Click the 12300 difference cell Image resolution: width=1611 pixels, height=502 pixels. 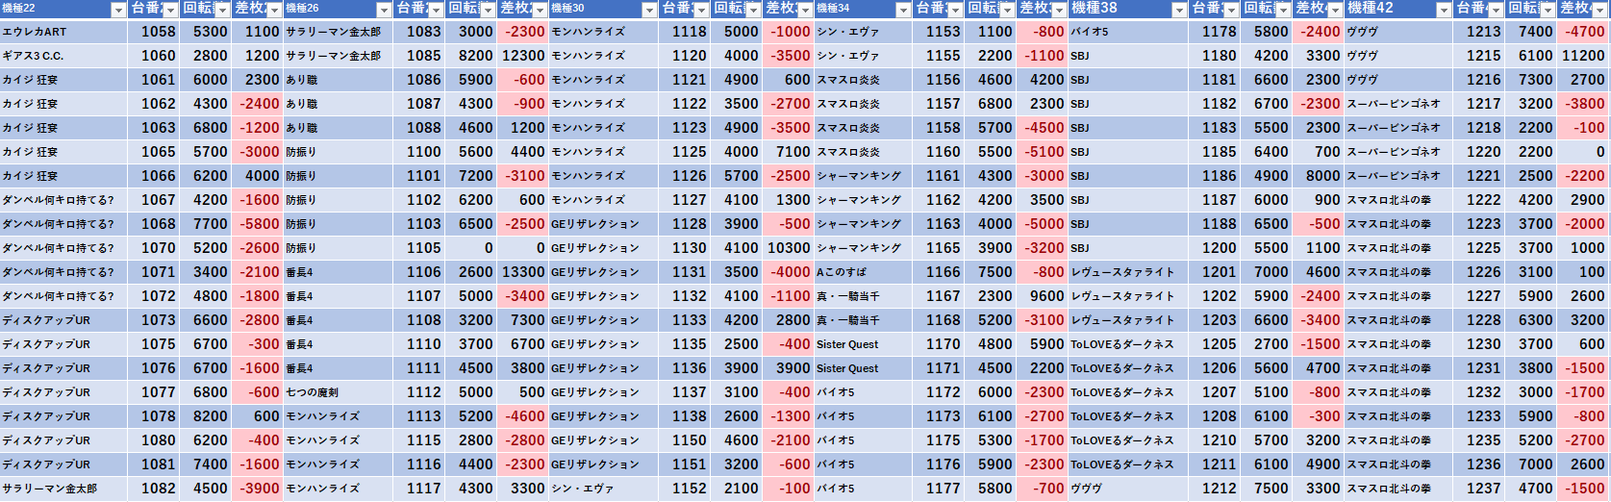(523, 56)
